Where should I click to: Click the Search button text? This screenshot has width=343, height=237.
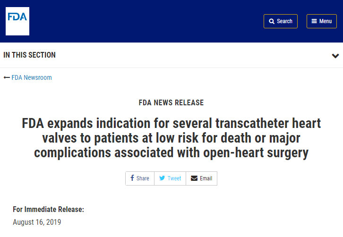[284, 21]
